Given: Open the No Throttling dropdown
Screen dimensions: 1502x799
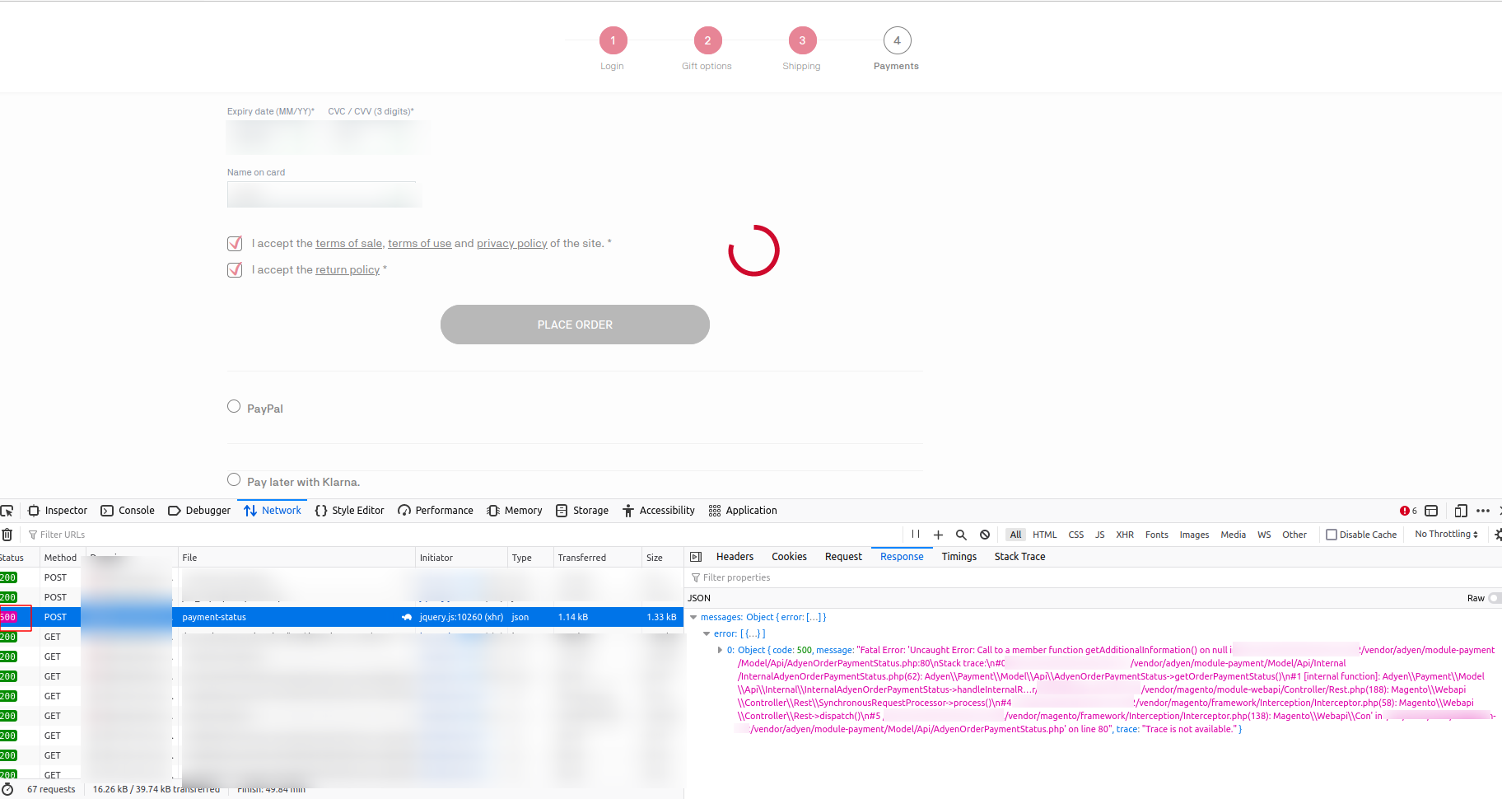Looking at the screenshot, I should pos(1445,534).
